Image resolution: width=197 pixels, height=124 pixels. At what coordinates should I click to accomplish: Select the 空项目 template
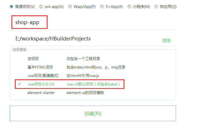point(33,59)
